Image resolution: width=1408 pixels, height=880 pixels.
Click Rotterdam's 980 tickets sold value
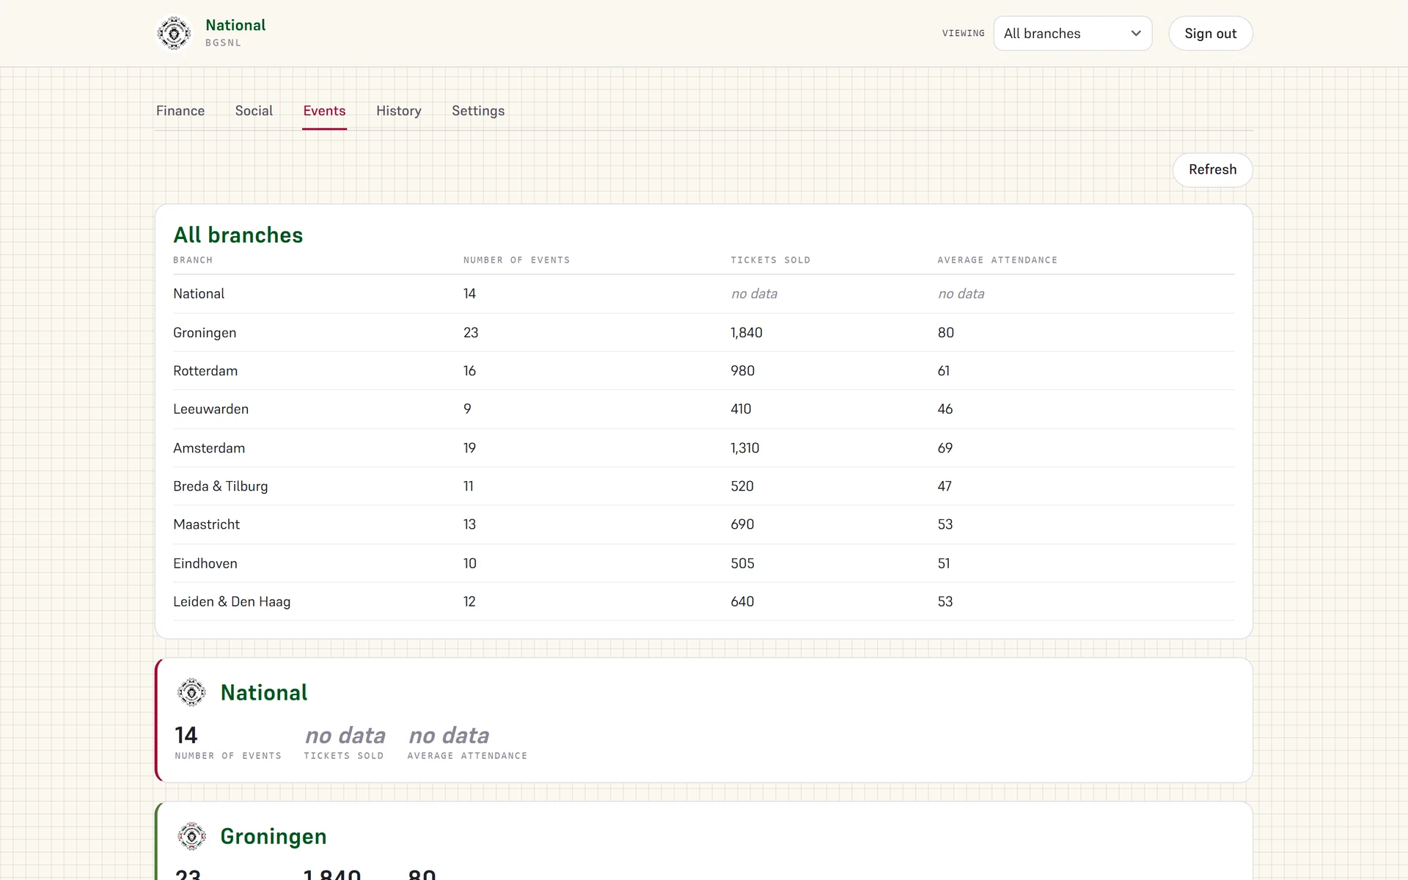pyautogui.click(x=742, y=371)
